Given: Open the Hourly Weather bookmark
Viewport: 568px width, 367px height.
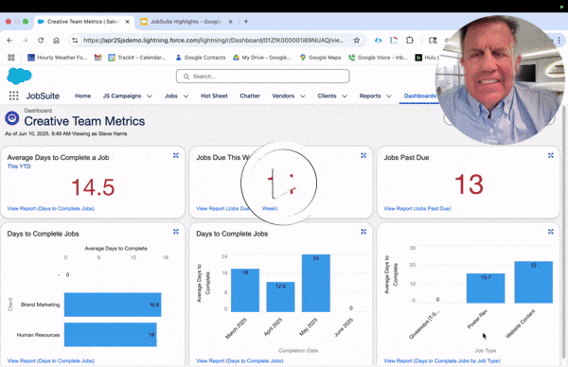Looking at the screenshot, I should point(57,57).
